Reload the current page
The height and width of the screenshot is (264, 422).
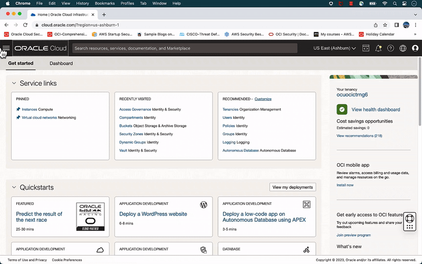click(x=25, y=25)
